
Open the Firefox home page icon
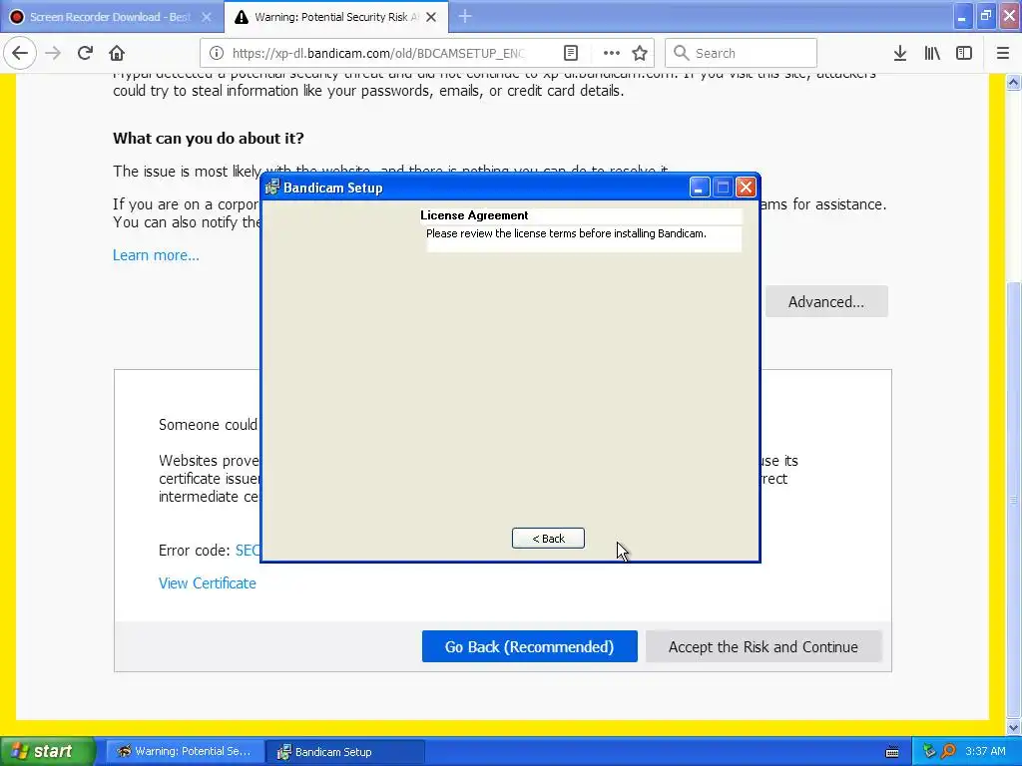pos(117,53)
